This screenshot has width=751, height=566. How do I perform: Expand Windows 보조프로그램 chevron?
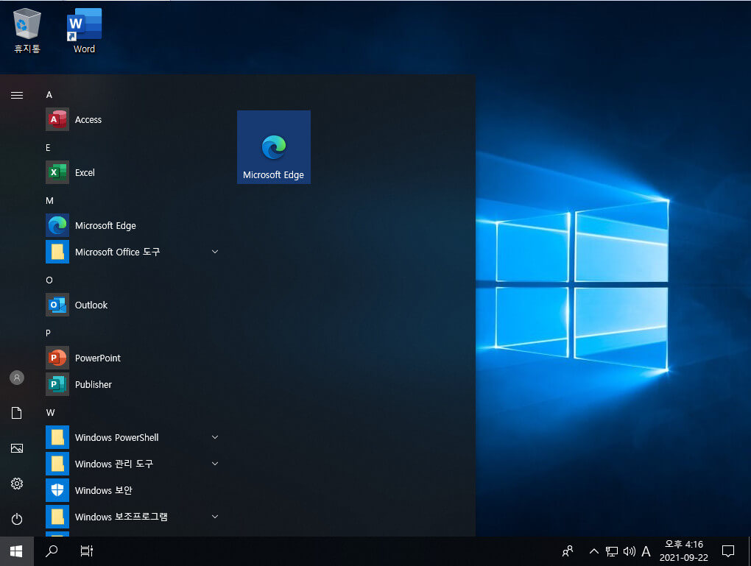point(215,517)
